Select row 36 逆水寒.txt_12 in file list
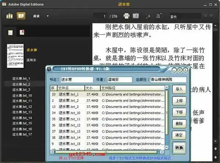 coord(107,125)
